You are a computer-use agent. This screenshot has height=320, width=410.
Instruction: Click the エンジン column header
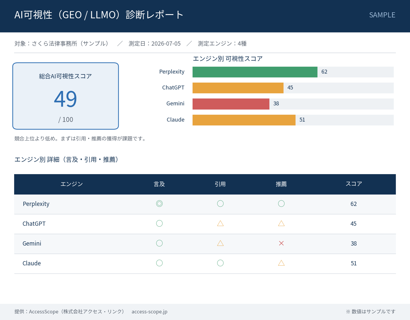(x=71, y=184)
